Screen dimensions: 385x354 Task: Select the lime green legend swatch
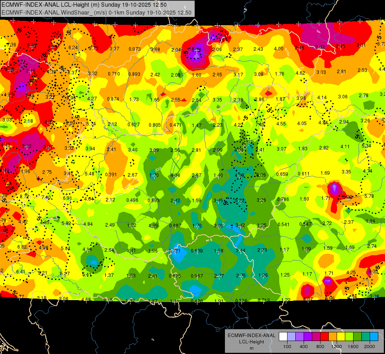[349, 336]
